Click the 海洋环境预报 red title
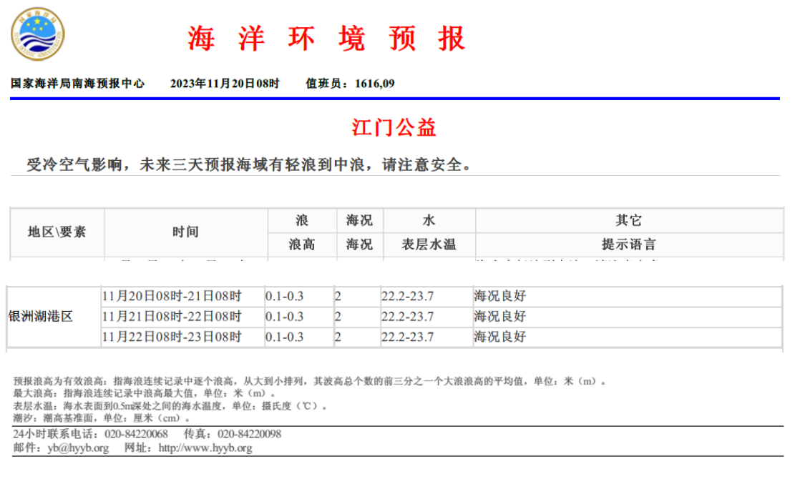This screenshot has height=484, width=805. [x=327, y=39]
